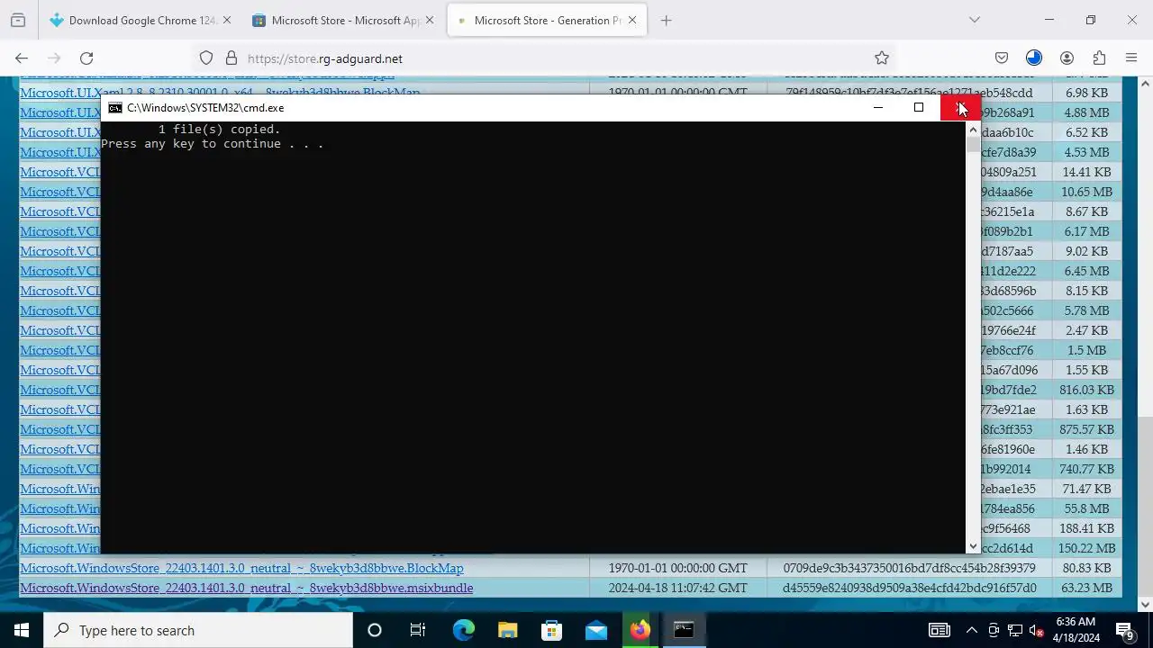Click the site security padlock icon

tap(232, 58)
